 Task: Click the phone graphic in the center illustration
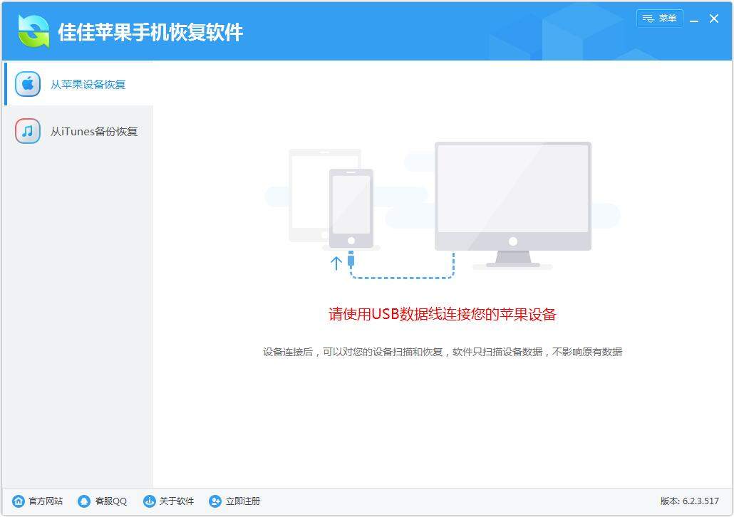pos(350,207)
